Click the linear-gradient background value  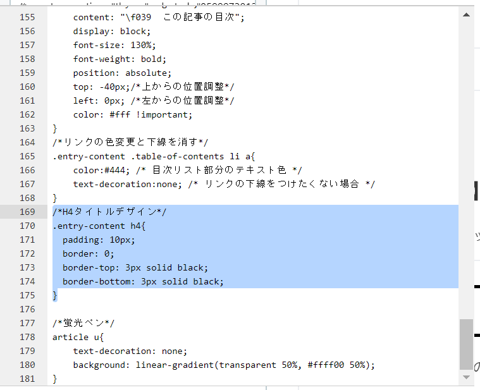tap(255, 365)
